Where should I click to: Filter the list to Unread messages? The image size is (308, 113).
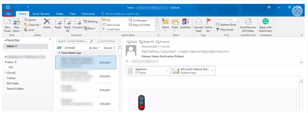70,48
